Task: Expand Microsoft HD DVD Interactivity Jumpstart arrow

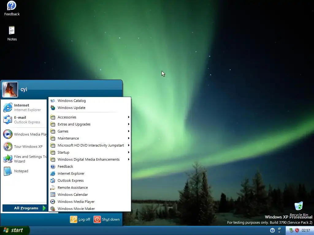Action: [128, 145]
